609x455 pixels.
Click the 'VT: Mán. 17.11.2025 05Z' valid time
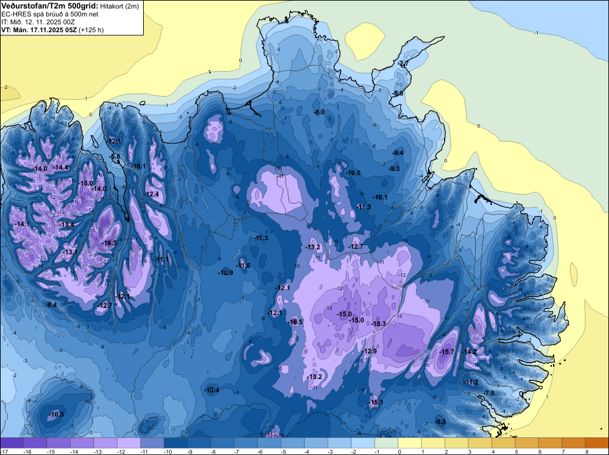pos(39,30)
